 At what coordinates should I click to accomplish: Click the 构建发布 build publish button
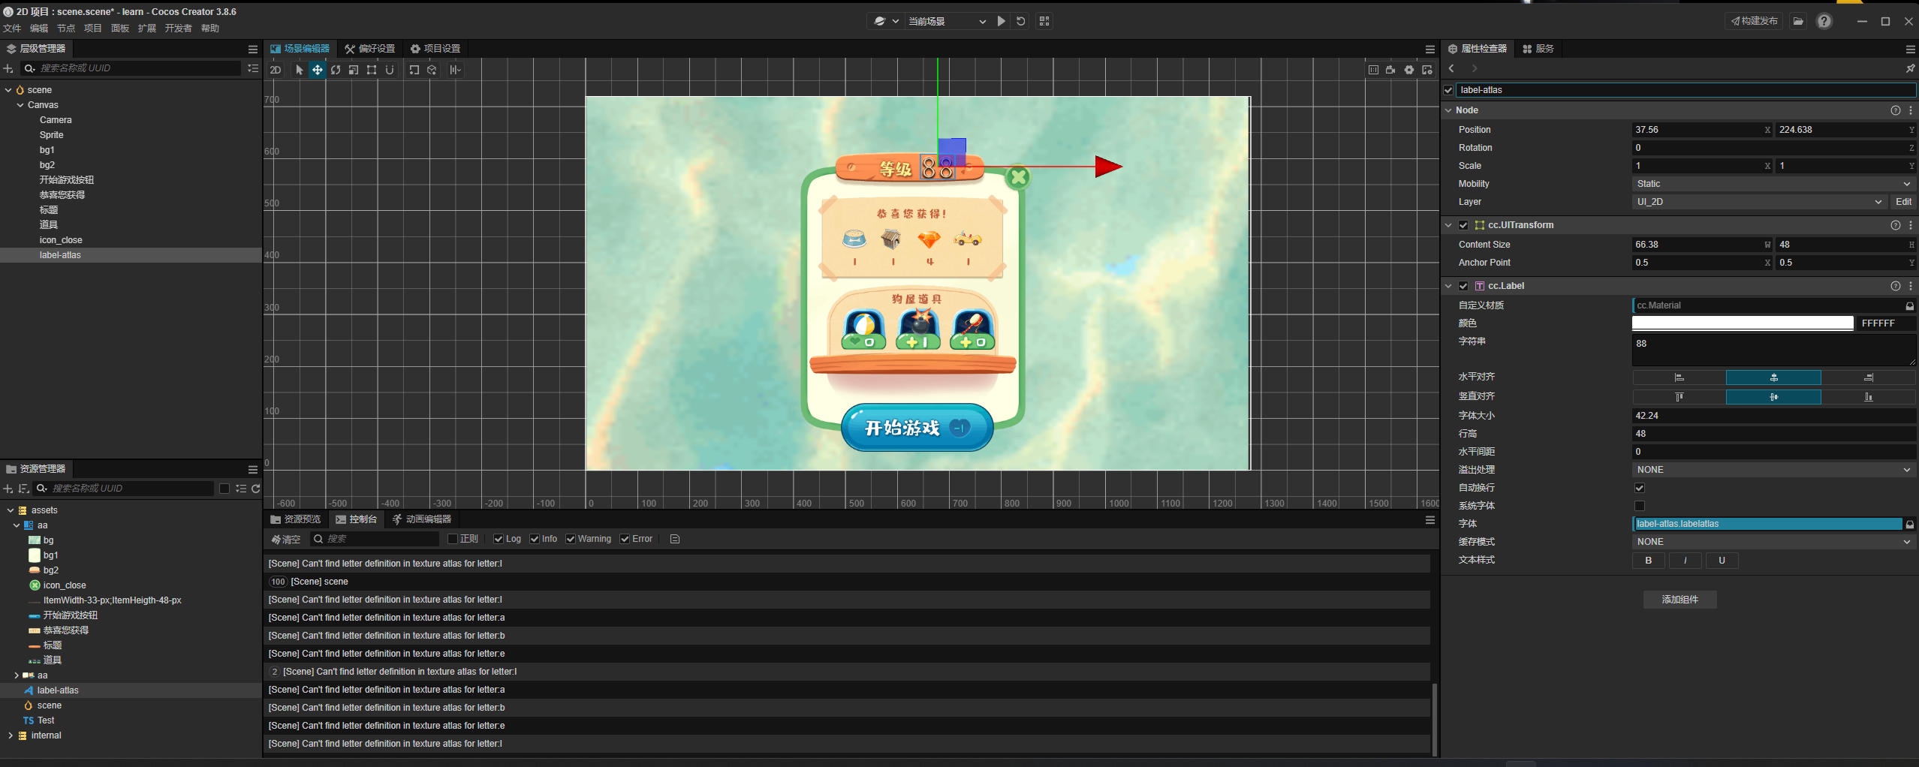coord(1755,21)
